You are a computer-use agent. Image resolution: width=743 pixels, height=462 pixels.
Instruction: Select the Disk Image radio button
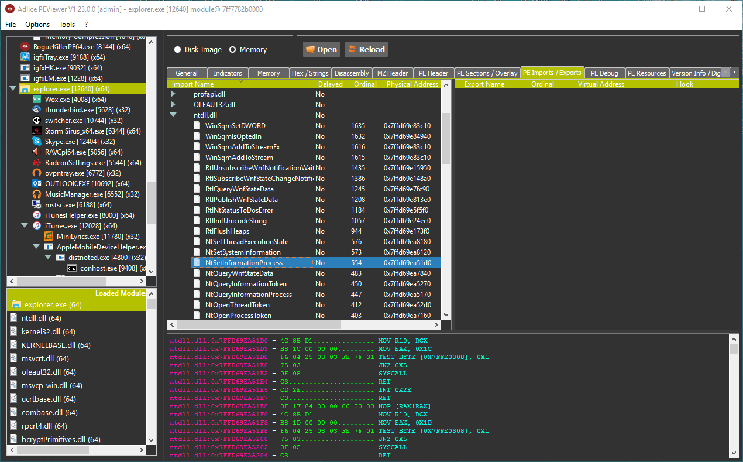(x=178, y=50)
